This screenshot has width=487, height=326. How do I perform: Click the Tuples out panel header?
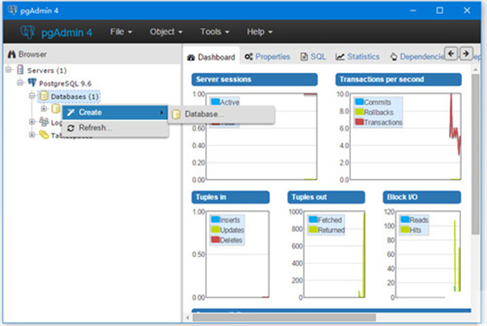(x=326, y=197)
